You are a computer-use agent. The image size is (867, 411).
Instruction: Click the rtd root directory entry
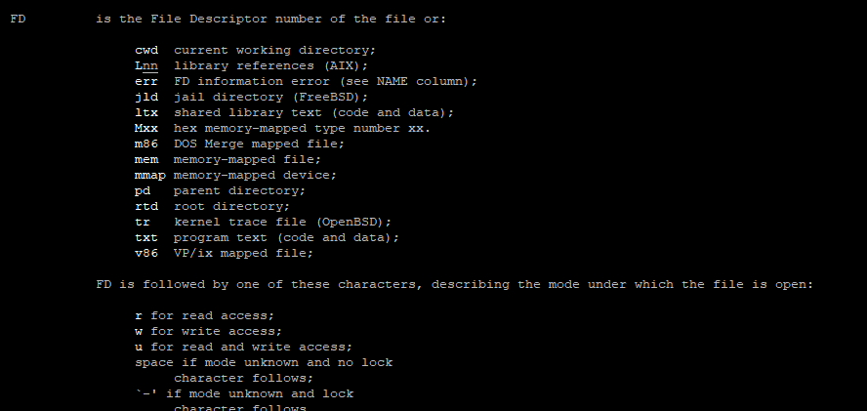pyautogui.click(x=212, y=206)
